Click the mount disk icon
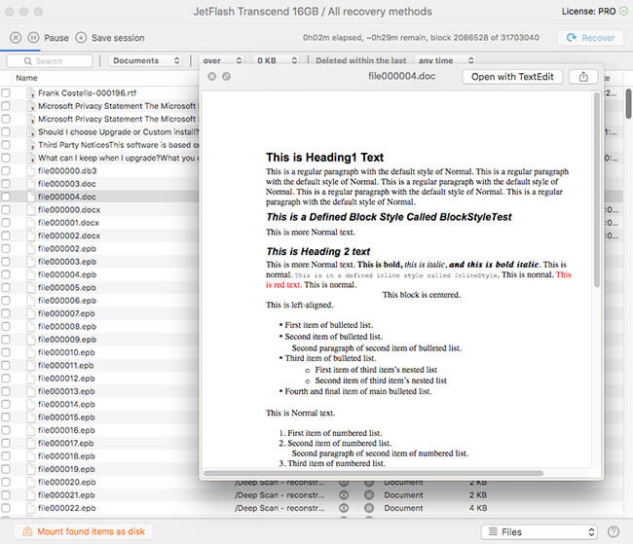 click(x=27, y=531)
